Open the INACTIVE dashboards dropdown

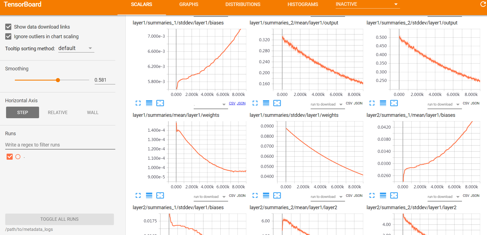click(368, 4)
